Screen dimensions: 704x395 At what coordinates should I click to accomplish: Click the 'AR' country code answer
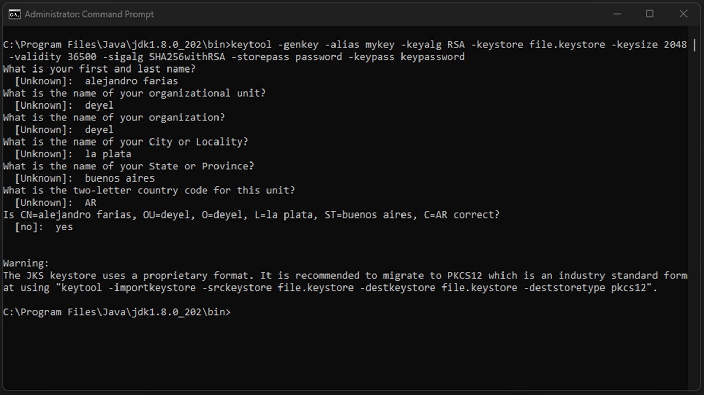pos(91,203)
